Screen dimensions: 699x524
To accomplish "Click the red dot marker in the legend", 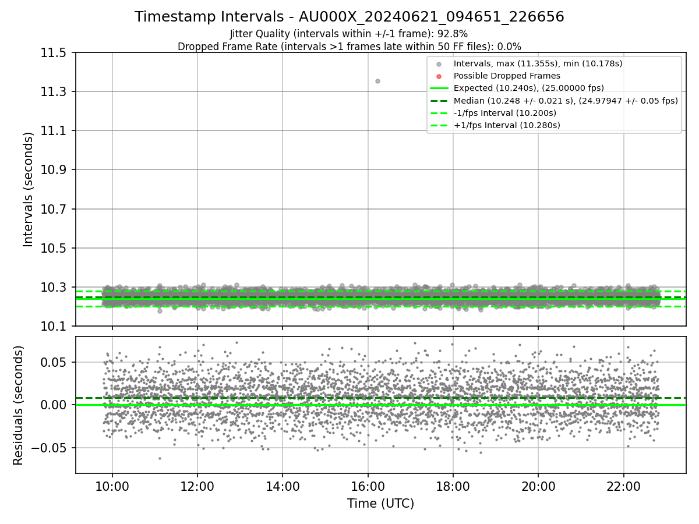I will 439,76.
